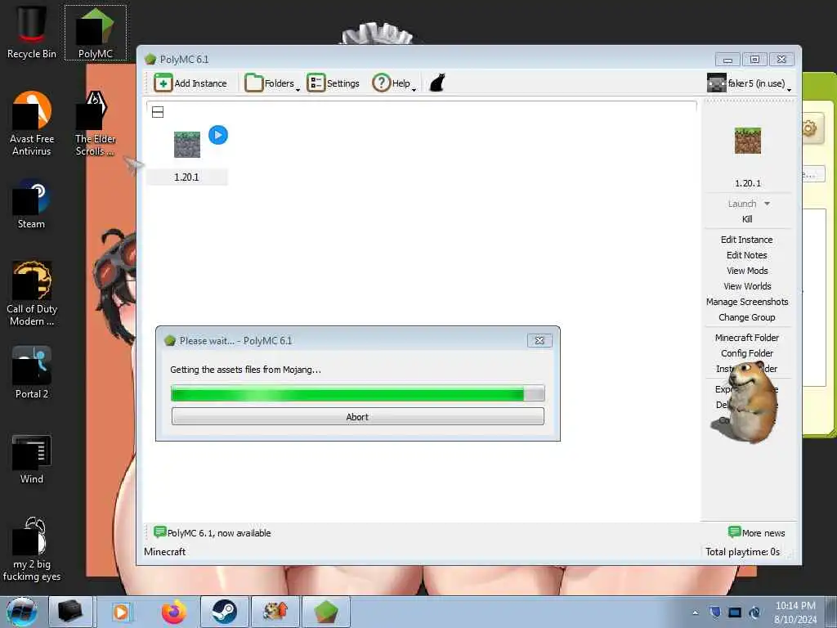
Task: Open the Help dropdown menu
Action: 394,83
